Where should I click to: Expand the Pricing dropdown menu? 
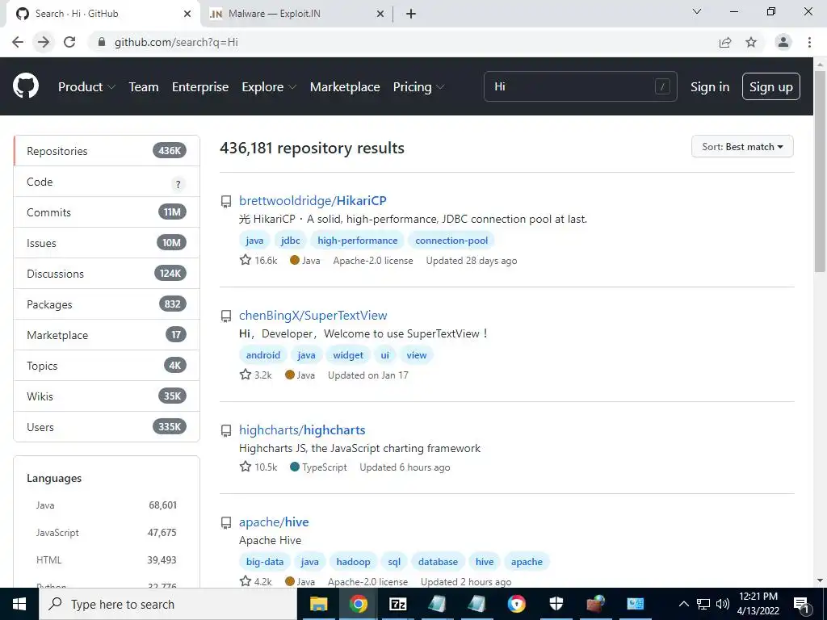point(418,86)
